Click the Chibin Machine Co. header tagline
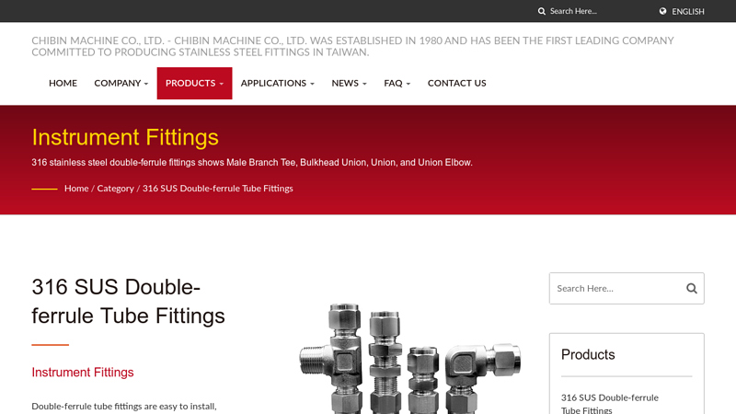The height and width of the screenshot is (414, 736). pyautogui.click(x=352, y=46)
